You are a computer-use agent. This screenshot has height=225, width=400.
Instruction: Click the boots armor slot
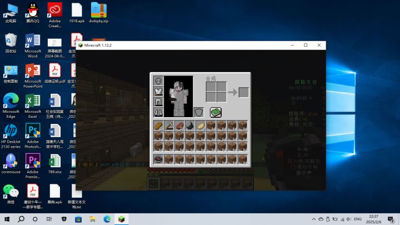pos(158,112)
